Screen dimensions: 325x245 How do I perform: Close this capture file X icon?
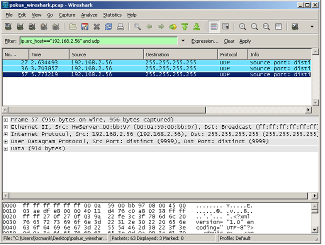click(x=96, y=26)
